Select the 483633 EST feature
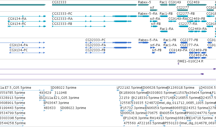Viewport: 216px width, 127px height. click(x=44, y=111)
